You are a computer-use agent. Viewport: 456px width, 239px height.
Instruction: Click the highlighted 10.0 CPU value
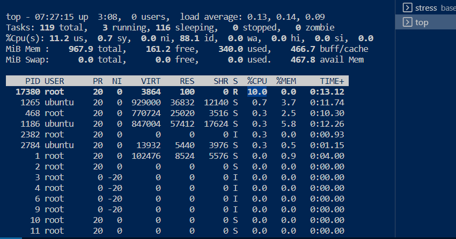tap(257, 92)
